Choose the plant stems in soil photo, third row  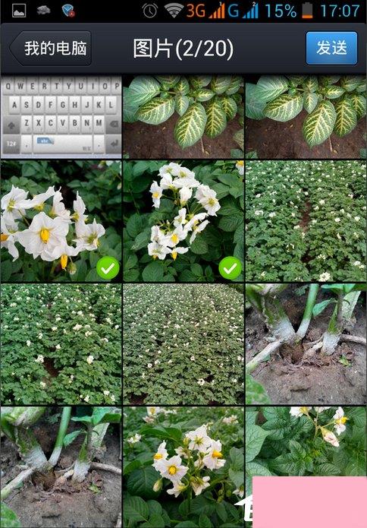click(306, 344)
